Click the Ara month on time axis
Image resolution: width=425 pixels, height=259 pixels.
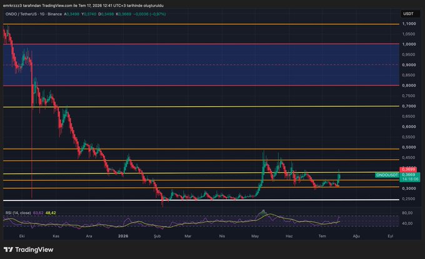coord(89,237)
